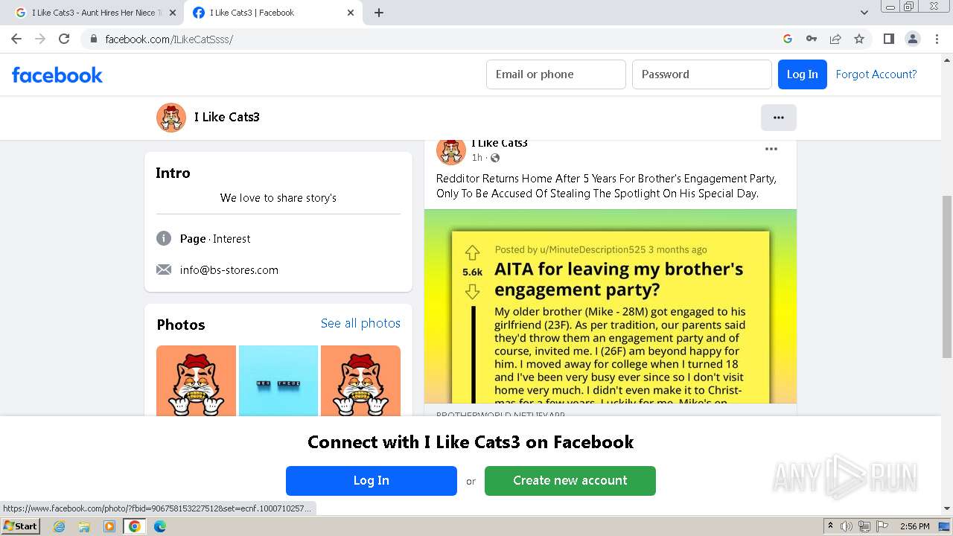
Task: Click the site lock icon
Action: click(x=93, y=39)
